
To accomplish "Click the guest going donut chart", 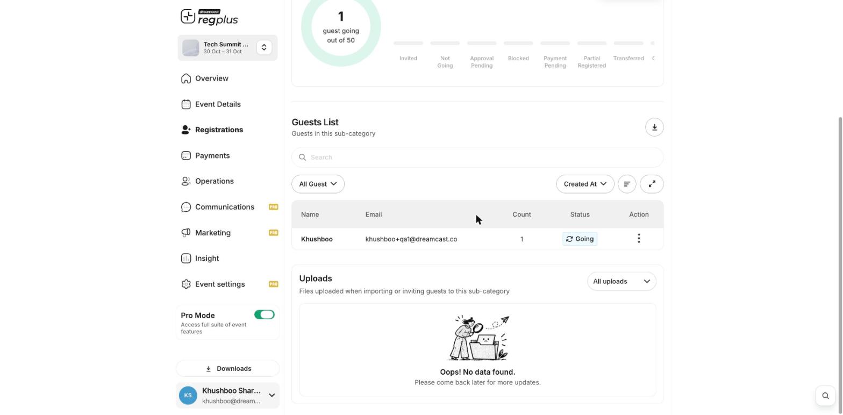I will pyautogui.click(x=341, y=27).
